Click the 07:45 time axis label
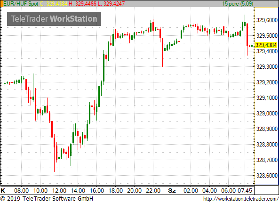The width and height of the screenshot is (279, 203). (245, 191)
